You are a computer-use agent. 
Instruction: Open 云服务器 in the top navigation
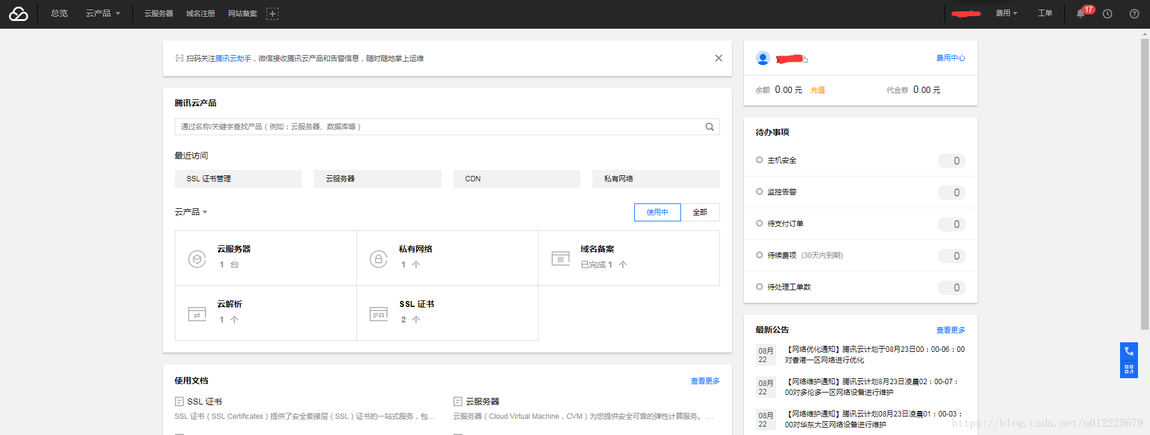[x=159, y=13]
